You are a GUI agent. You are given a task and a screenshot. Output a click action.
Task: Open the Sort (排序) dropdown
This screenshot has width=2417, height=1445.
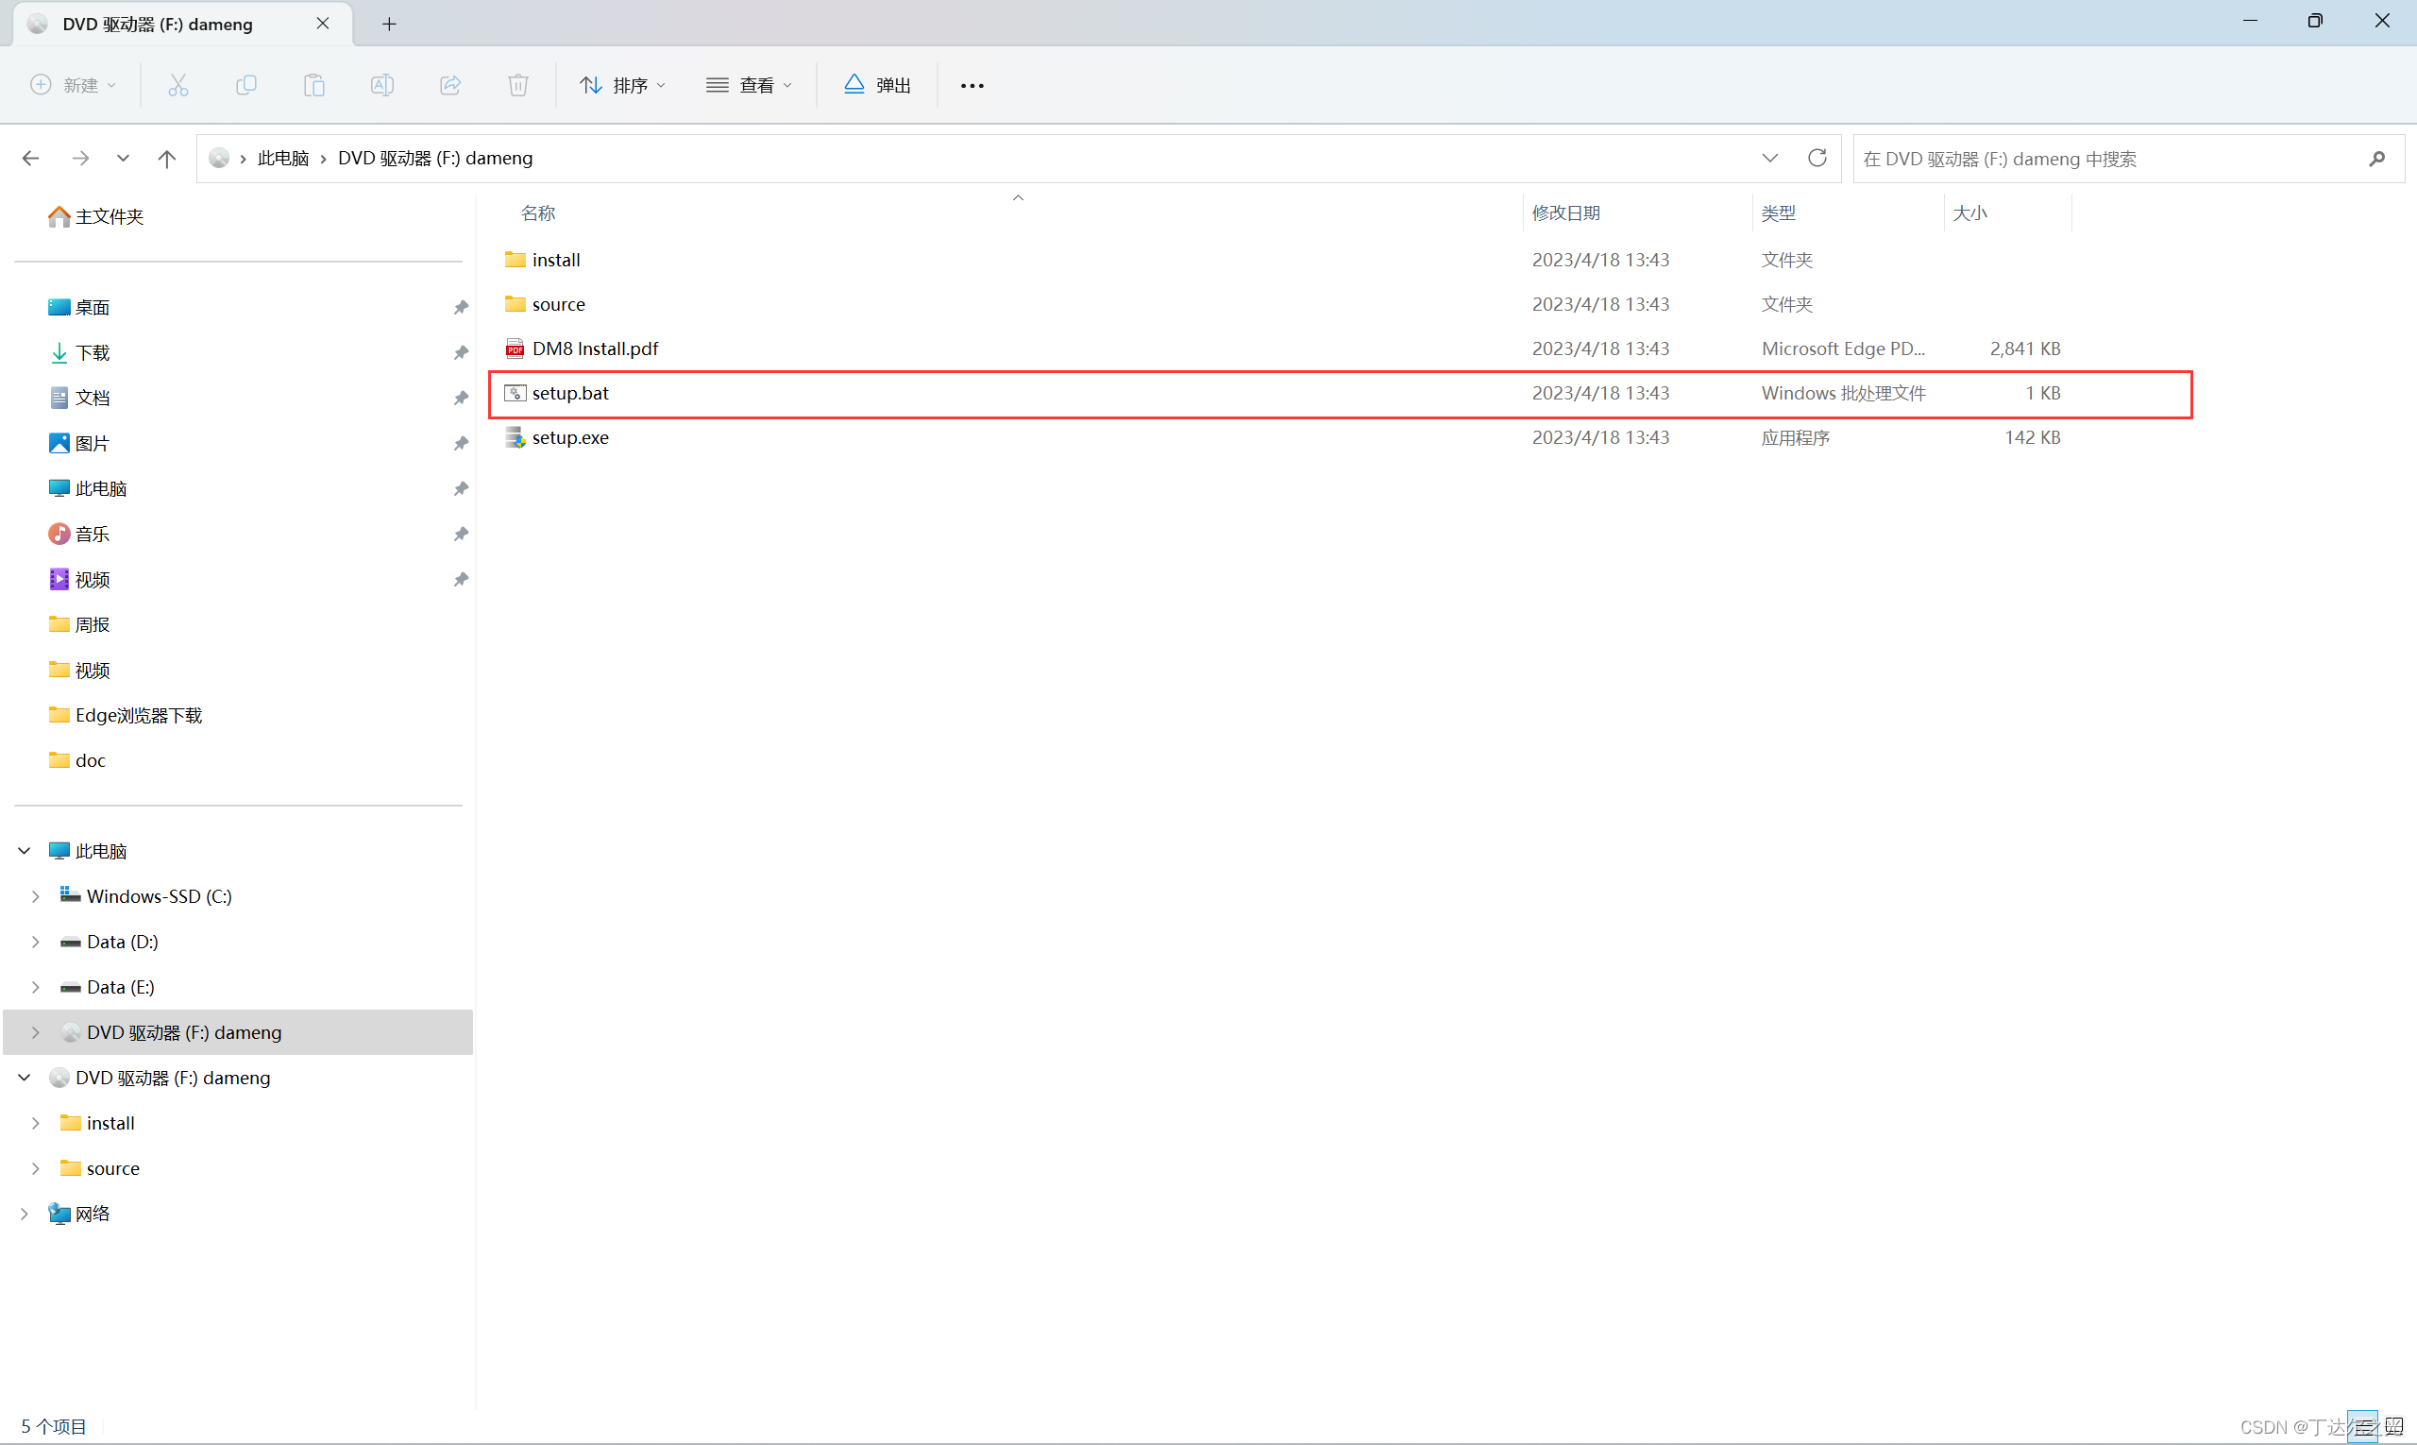(x=623, y=86)
